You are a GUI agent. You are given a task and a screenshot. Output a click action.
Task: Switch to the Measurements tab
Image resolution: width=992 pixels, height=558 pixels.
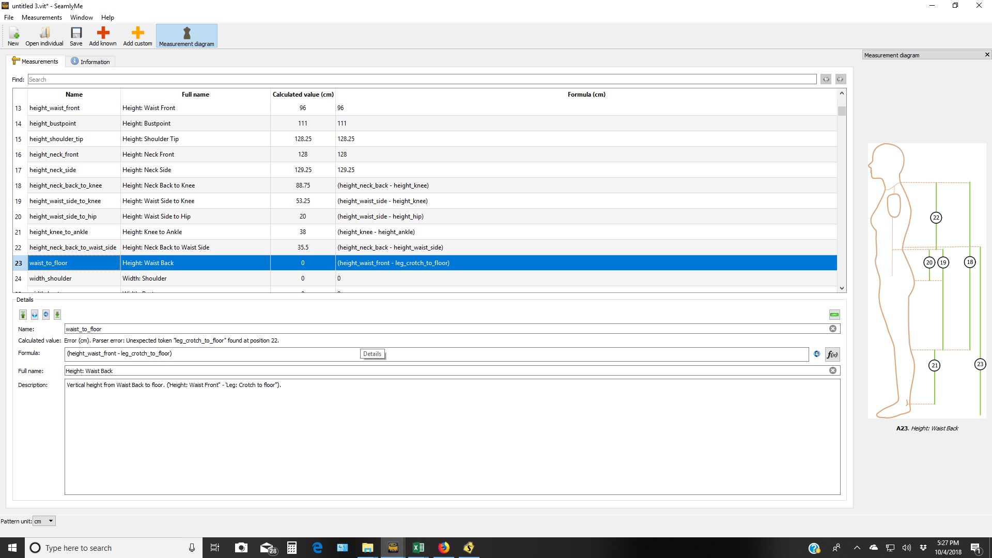(x=35, y=61)
